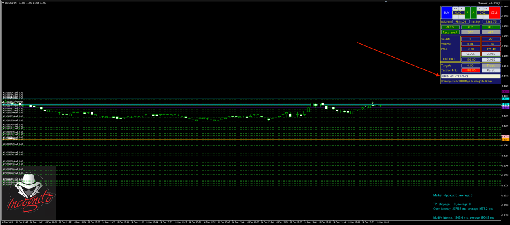The width and height of the screenshot is (510, 225).
Task: Increase sell lot with the ++ stepper
Action: click(486, 9)
